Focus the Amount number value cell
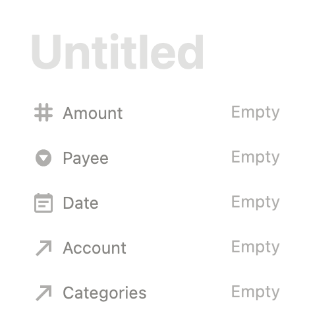Viewport: 336px width, 325px height. tap(256, 112)
